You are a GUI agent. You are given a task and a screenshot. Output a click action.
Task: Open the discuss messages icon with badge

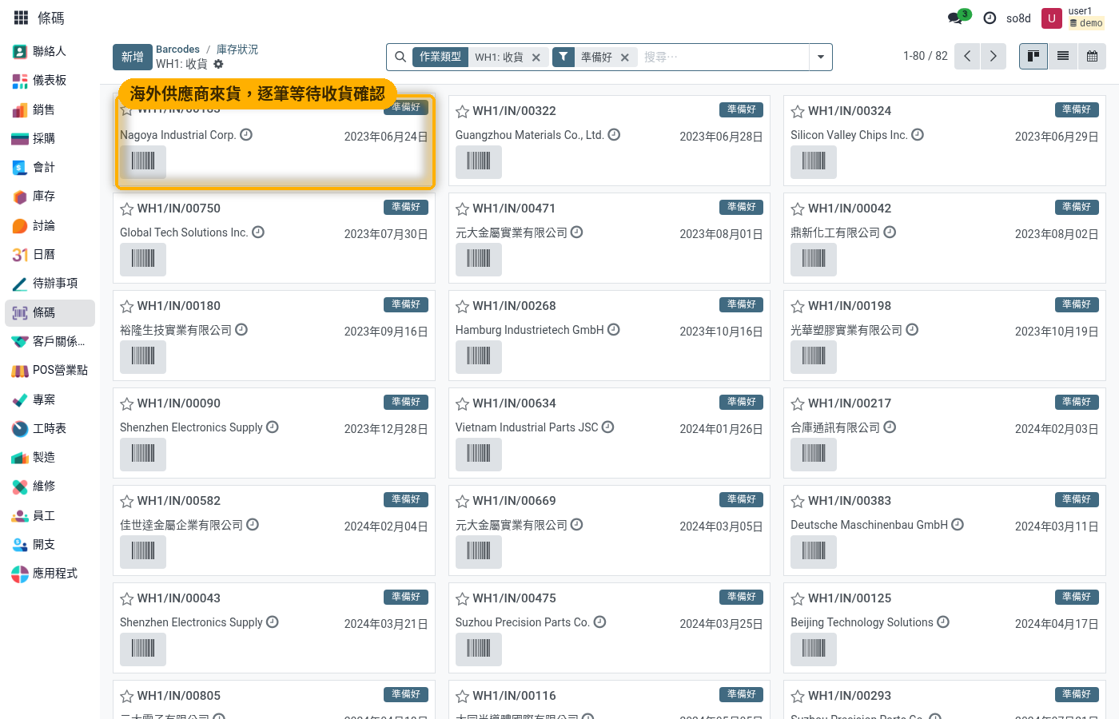[958, 18]
